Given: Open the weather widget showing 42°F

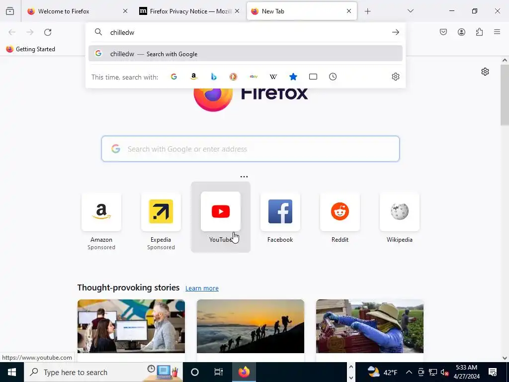Looking at the screenshot, I should point(382,372).
